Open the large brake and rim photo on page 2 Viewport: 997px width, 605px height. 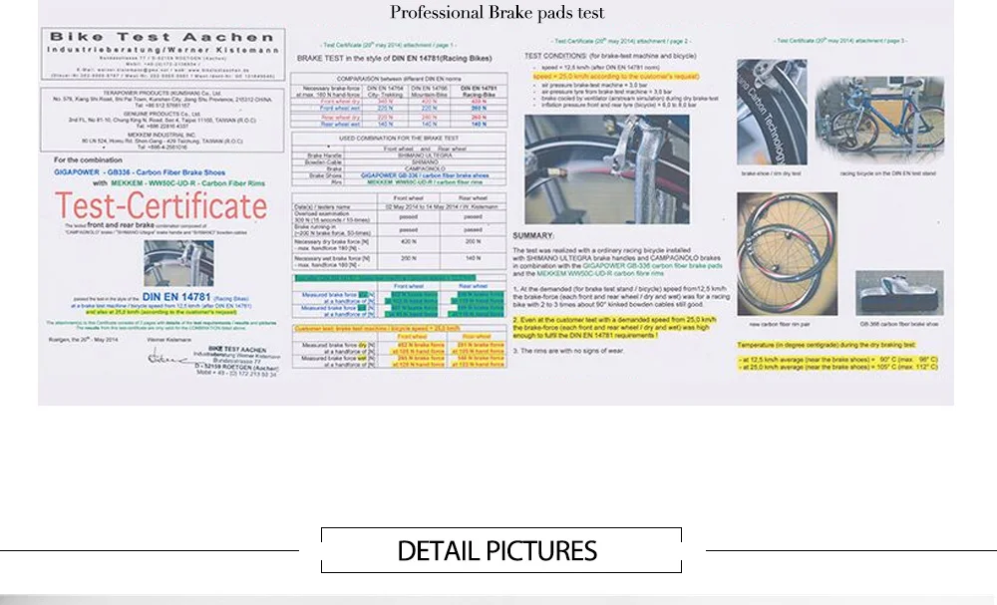click(606, 169)
